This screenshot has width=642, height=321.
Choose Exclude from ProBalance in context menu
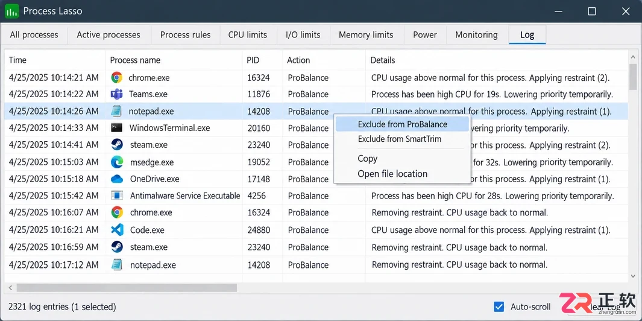click(402, 124)
